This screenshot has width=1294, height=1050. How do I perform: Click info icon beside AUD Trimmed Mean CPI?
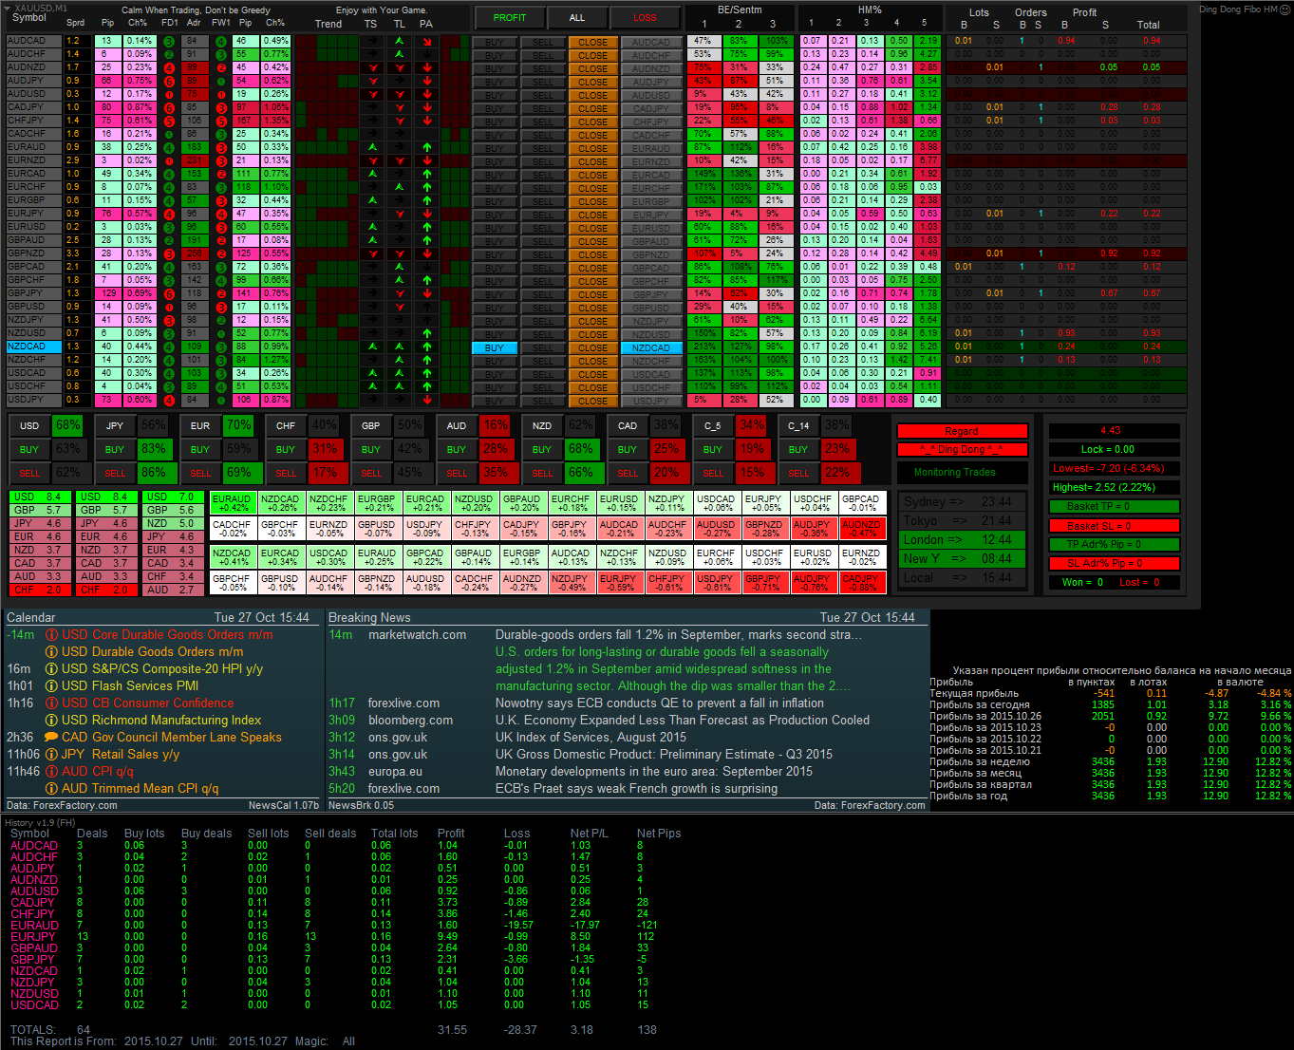click(52, 789)
